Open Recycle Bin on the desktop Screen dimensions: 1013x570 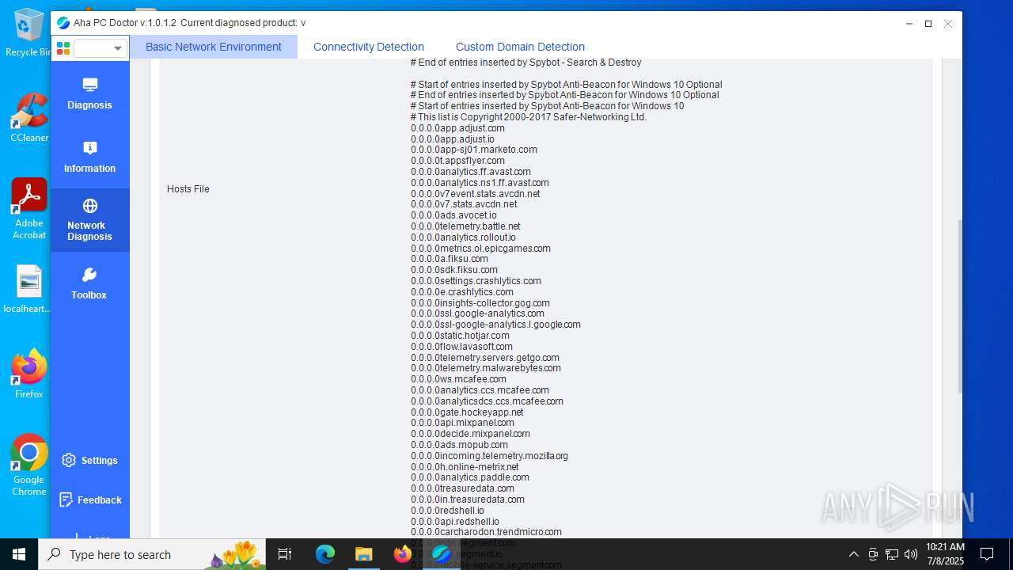[28, 33]
